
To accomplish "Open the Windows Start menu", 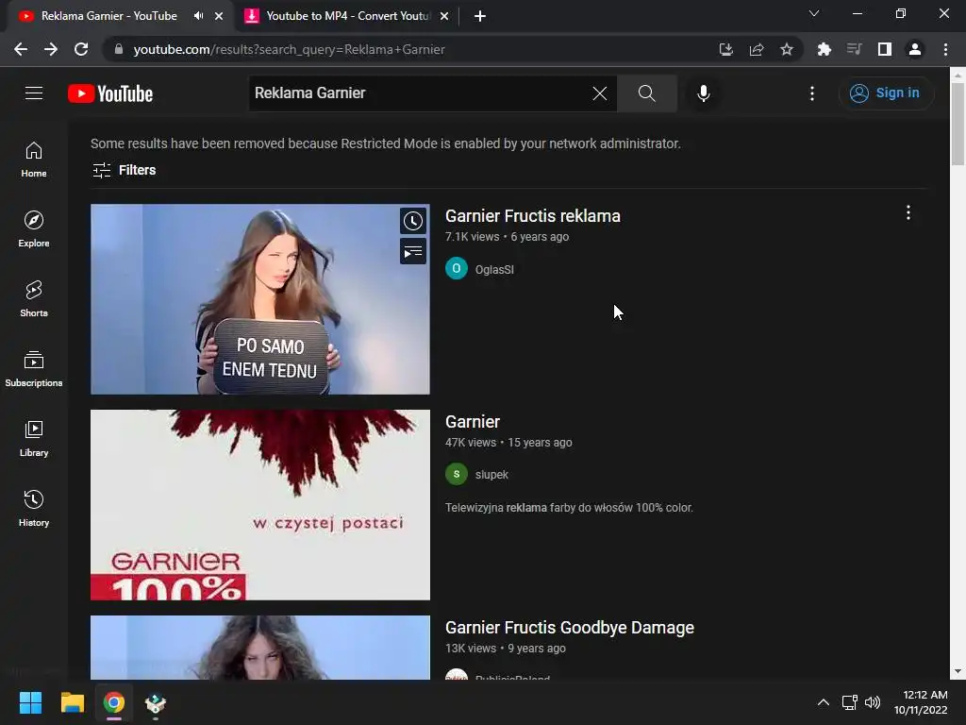I will [x=30, y=702].
